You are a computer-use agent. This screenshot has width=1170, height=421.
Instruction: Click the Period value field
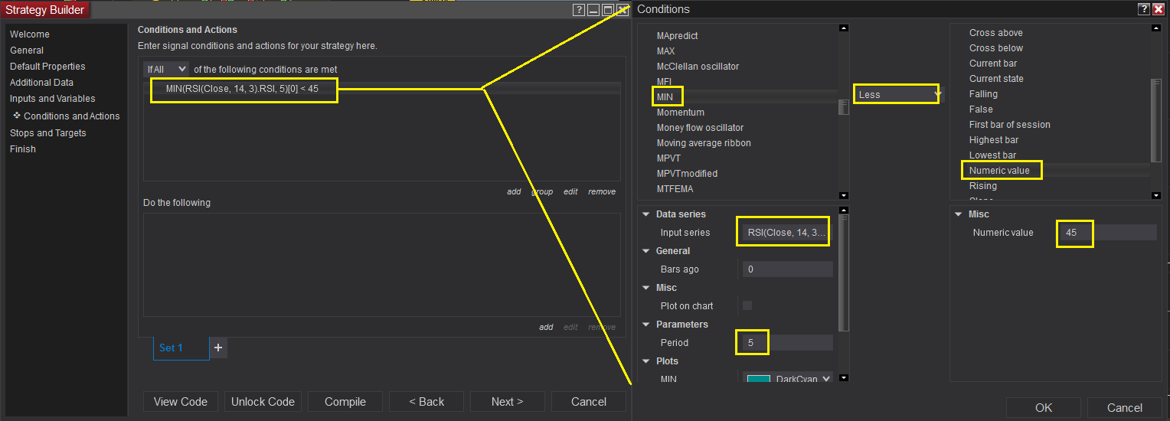(786, 343)
